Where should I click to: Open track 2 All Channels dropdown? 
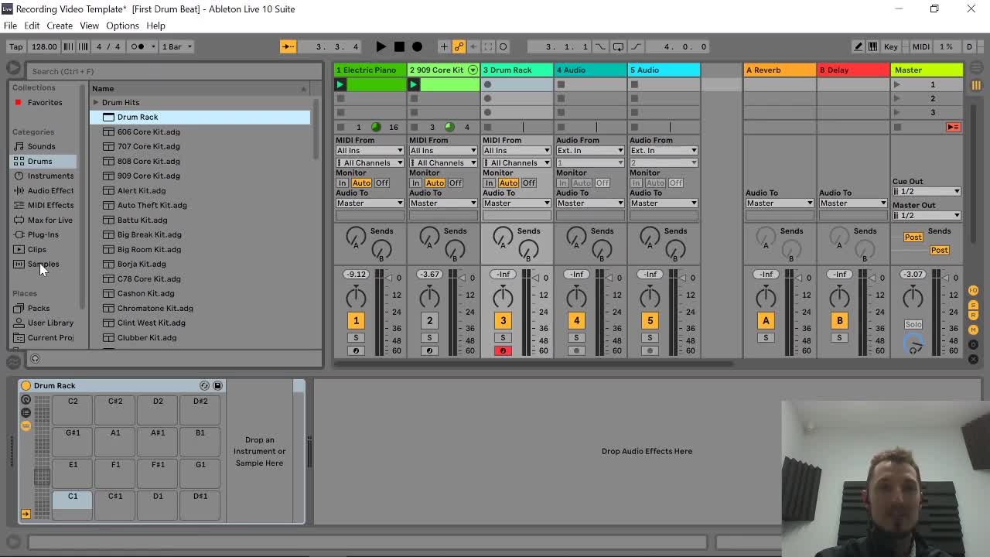pyautogui.click(x=443, y=163)
